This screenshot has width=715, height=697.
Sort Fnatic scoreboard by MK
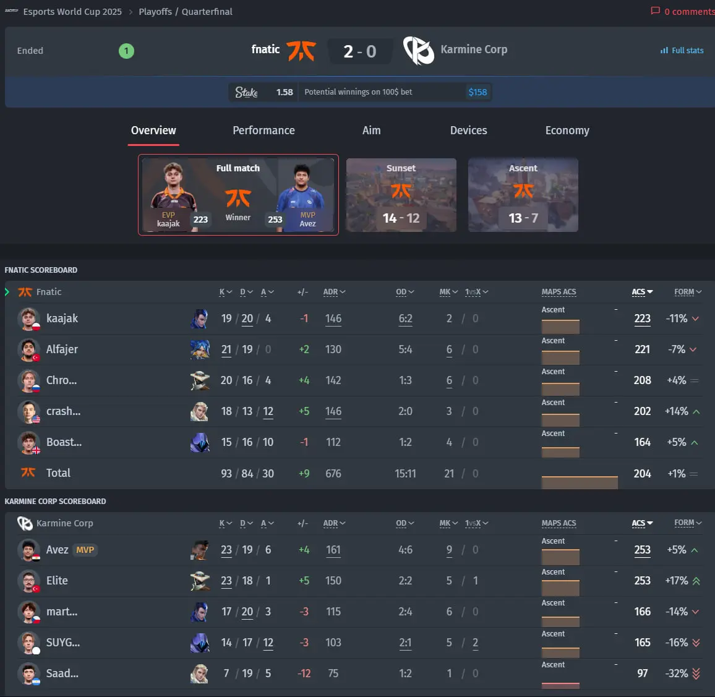[448, 292]
